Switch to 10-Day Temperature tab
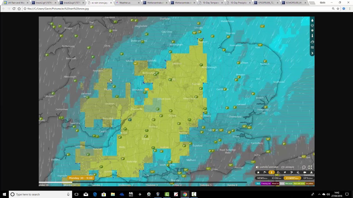The image size is (353, 198). pyautogui.click(x=210, y=3)
